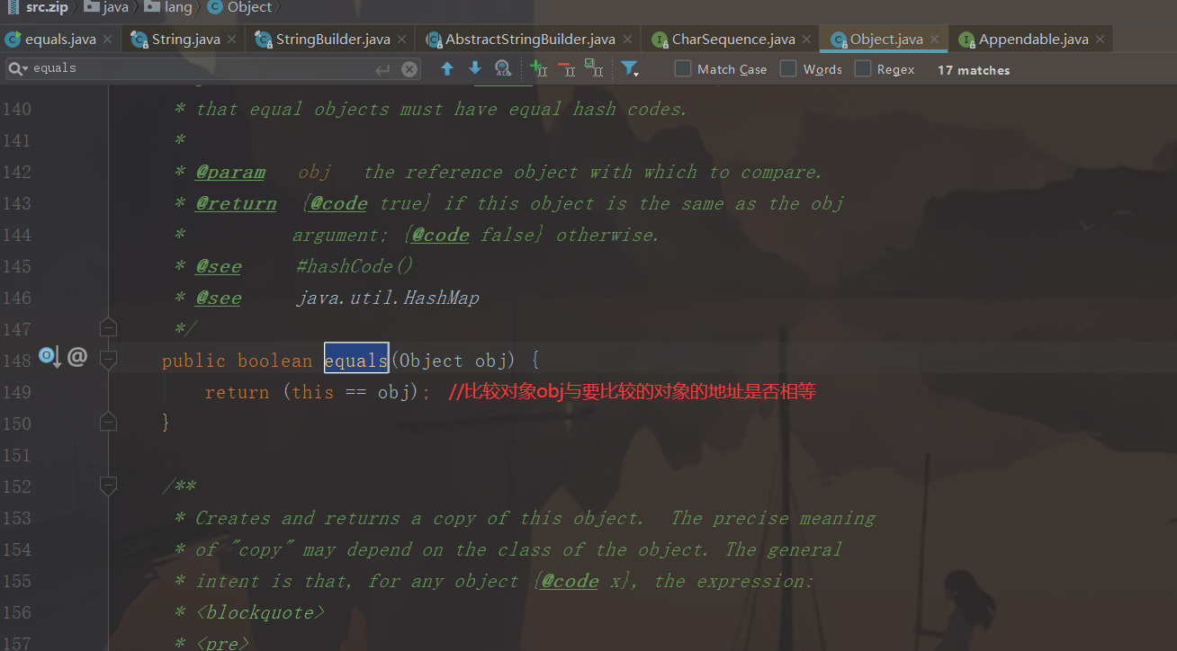Click the fold end marker at line 150
This screenshot has width=1177, height=651.
click(x=108, y=421)
